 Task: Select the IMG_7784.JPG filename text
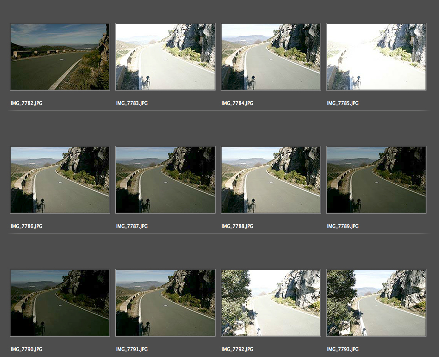coord(237,104)
